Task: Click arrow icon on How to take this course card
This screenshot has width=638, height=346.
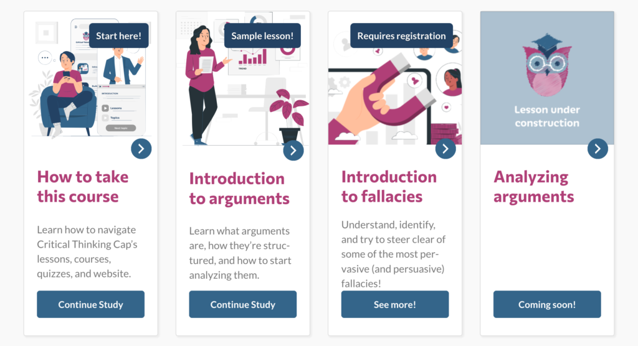Action: point(141,149)
